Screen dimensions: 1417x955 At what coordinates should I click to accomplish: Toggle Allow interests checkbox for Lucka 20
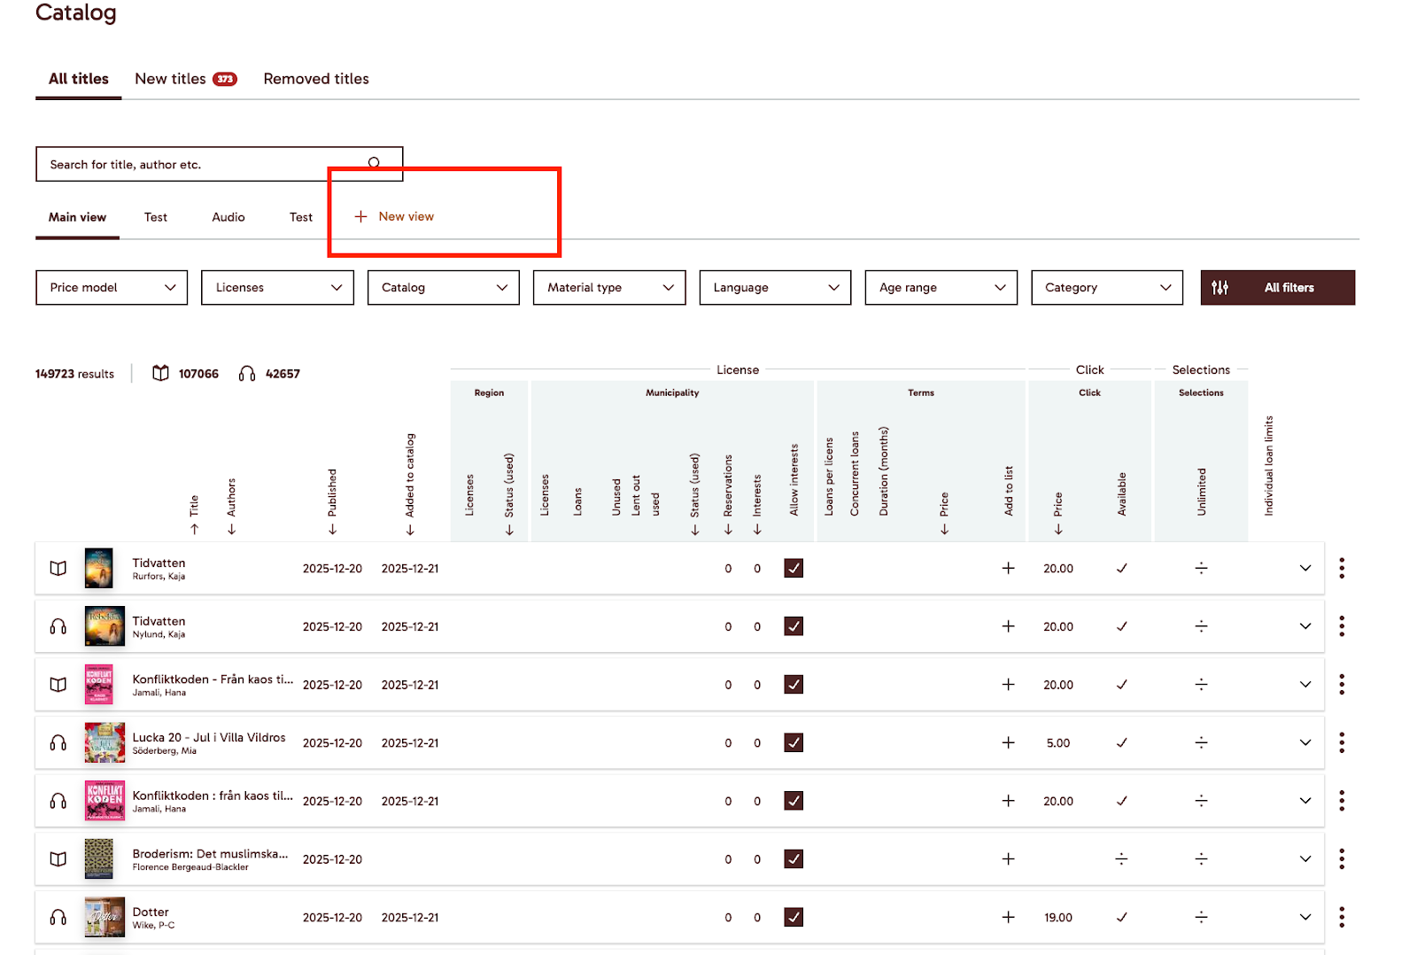794,743
